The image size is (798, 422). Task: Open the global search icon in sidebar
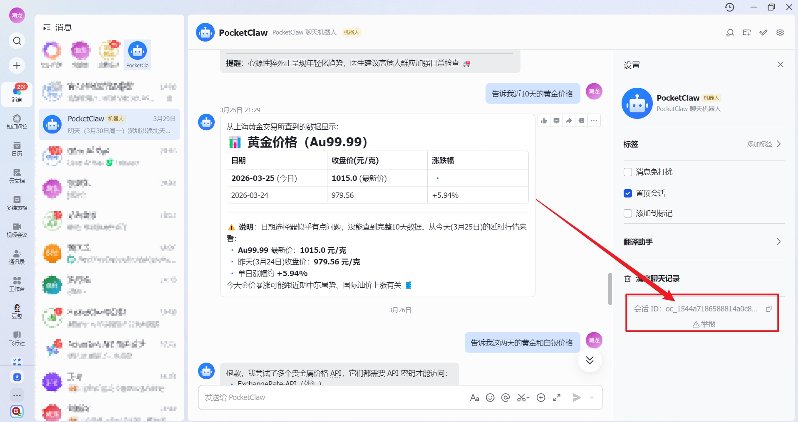click(x=17, y=41)
